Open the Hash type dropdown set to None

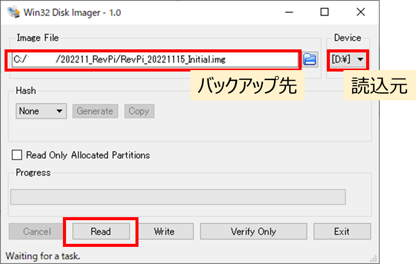point(41,111)
